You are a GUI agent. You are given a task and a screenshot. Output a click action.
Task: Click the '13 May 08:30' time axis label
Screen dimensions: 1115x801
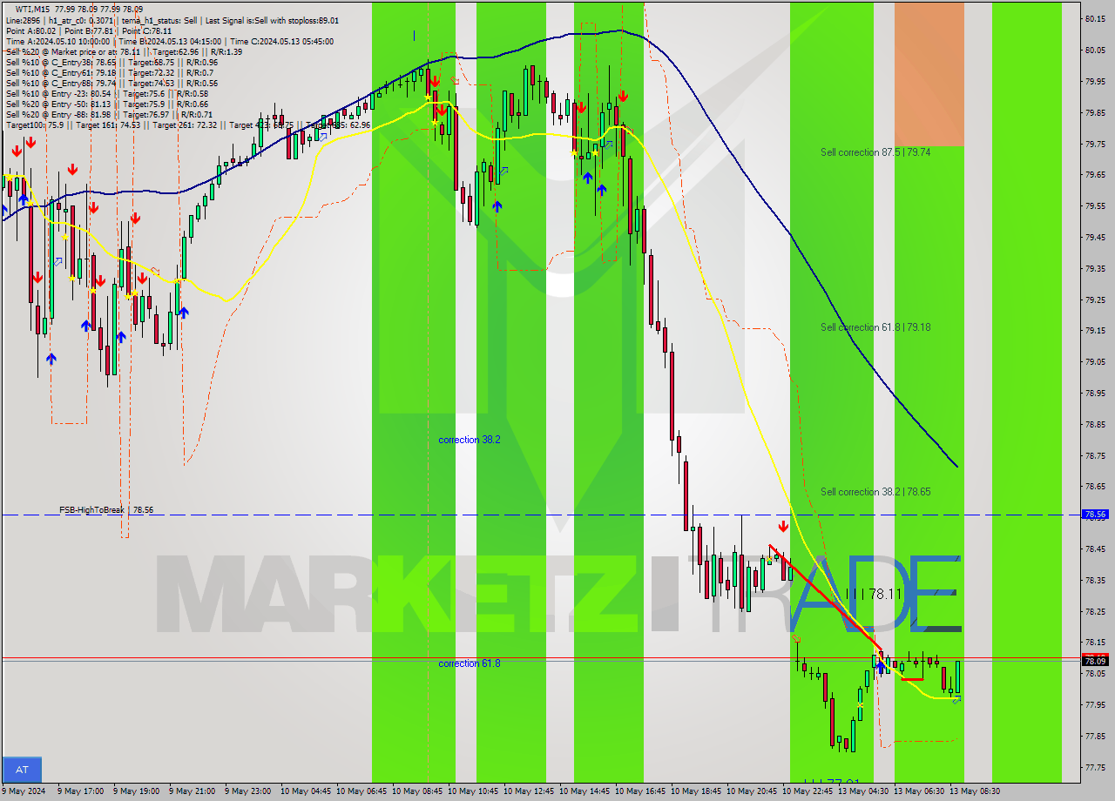pyautogui.click(x=976, y=791)
